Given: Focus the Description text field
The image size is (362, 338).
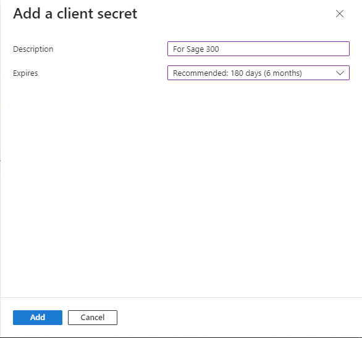Looking at the screenshot, I should 258,49.
